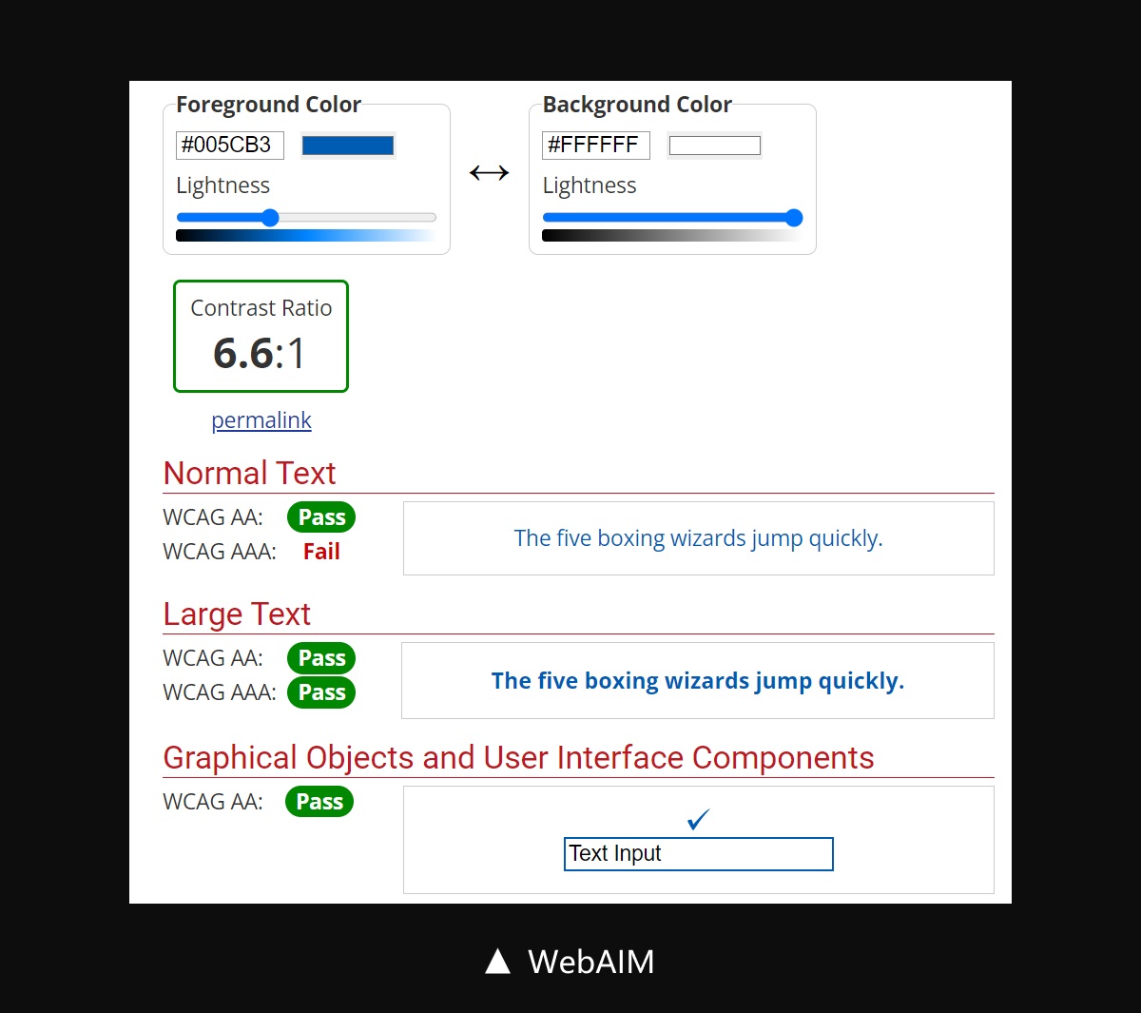
Task: Focus the foreground hex field #005CB3
Action: click(x=229, y=146)
